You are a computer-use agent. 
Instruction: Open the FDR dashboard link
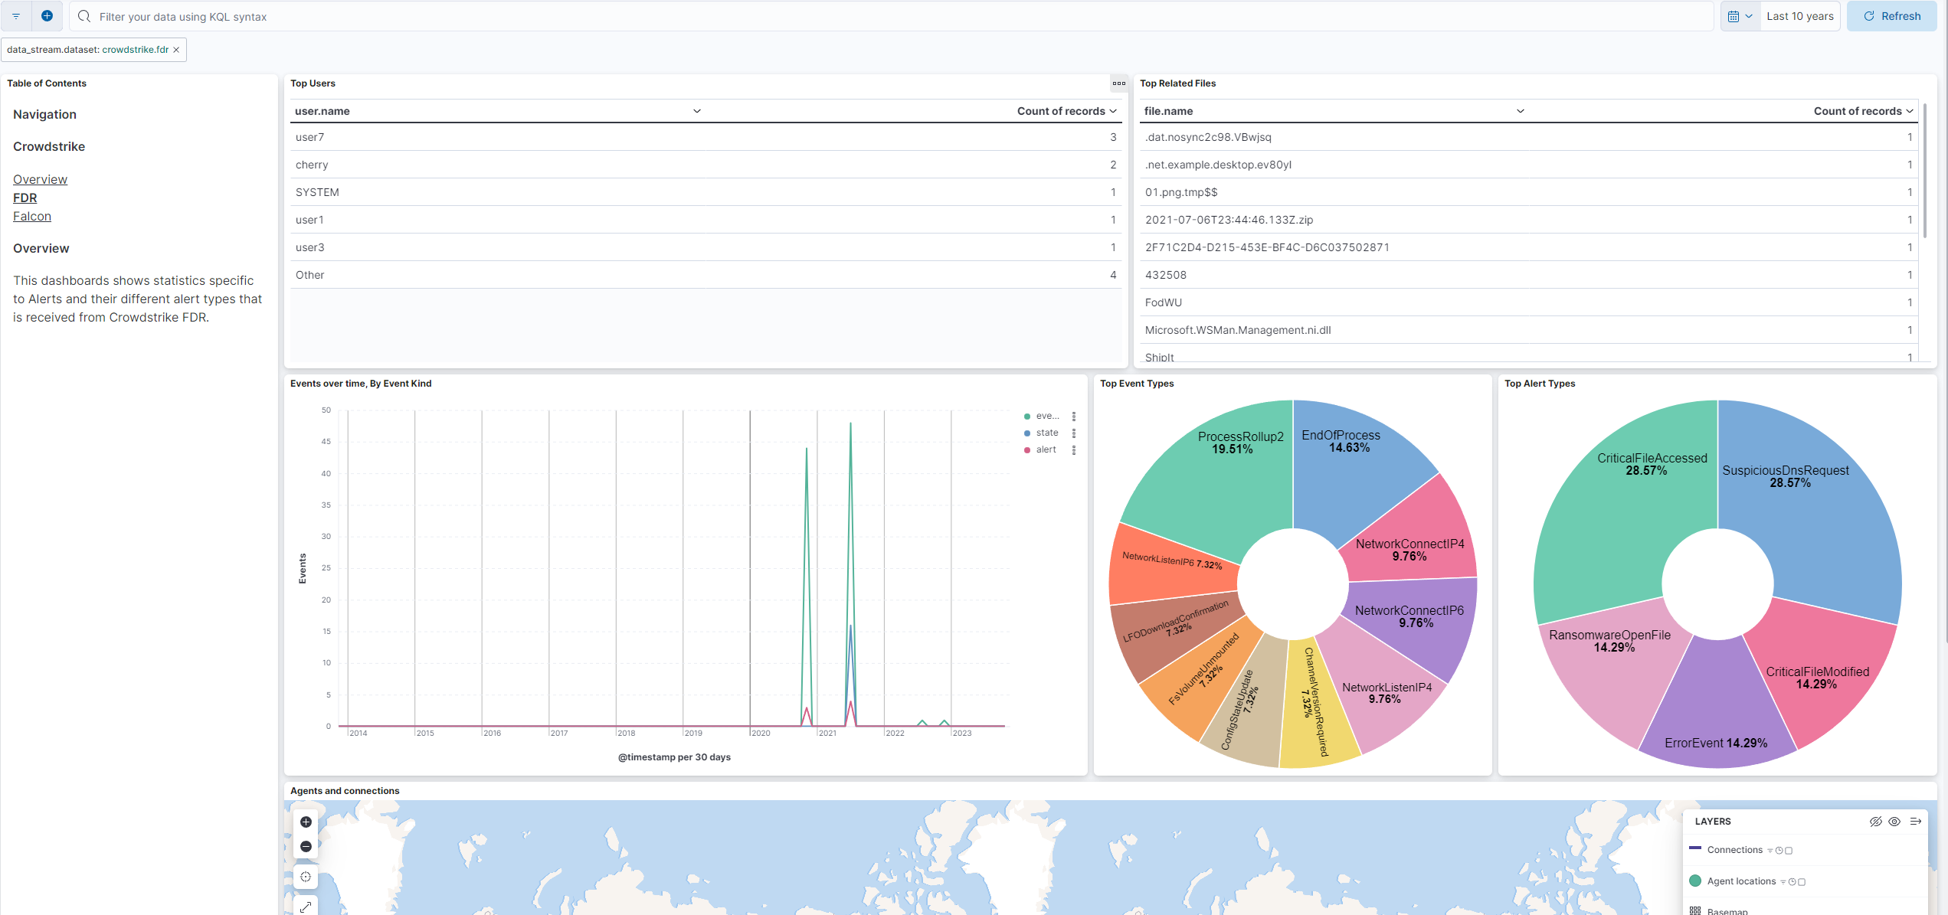click(25, 198)
